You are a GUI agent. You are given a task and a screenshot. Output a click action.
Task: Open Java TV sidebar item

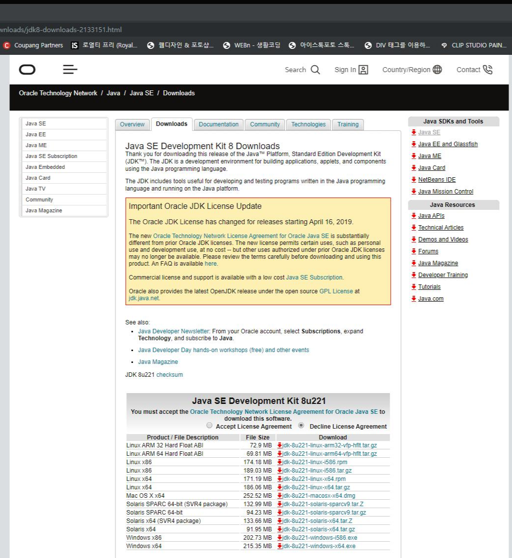[64, 189]
